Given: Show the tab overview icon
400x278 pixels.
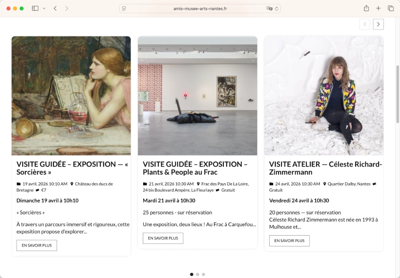Looking at the screenshot, I should tap(390, 8).
